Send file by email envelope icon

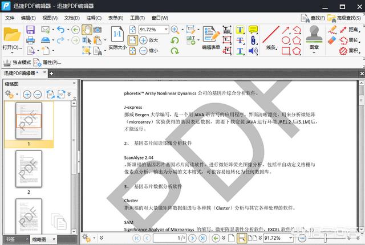pos(46,30)
